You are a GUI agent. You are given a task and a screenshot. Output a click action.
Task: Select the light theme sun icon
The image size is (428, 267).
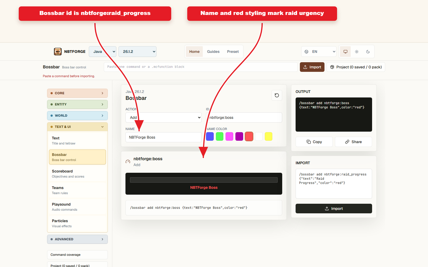[x=357, y=52]
